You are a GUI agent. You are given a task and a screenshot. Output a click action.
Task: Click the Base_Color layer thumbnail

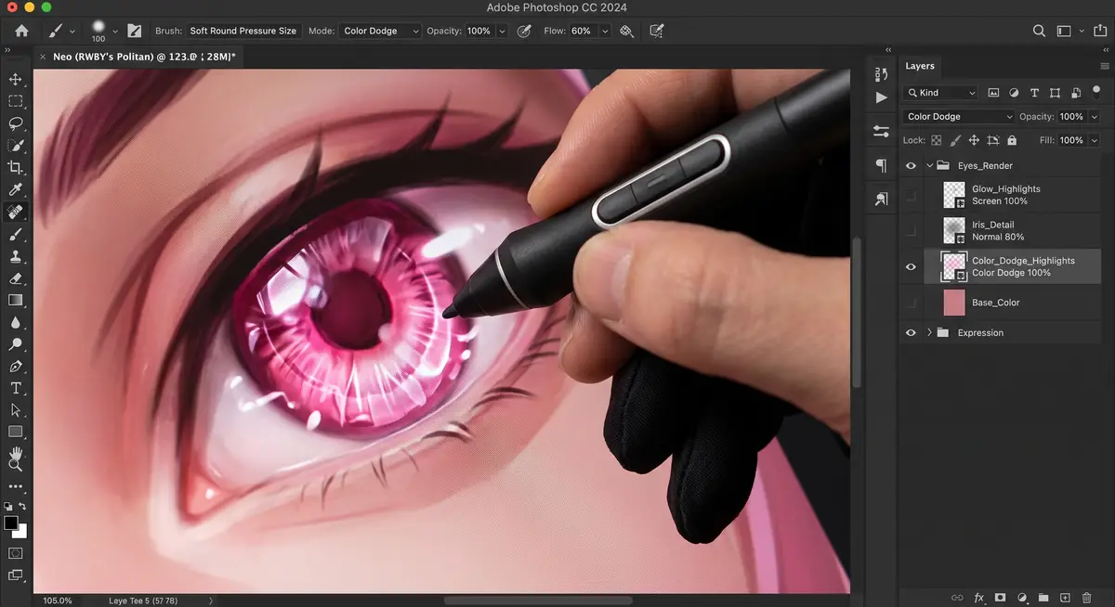[x=954, y=303]
